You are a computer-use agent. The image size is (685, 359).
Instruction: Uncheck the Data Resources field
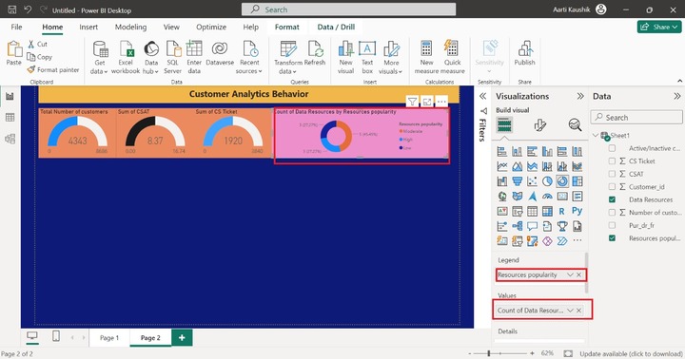(x=612, y=199)
